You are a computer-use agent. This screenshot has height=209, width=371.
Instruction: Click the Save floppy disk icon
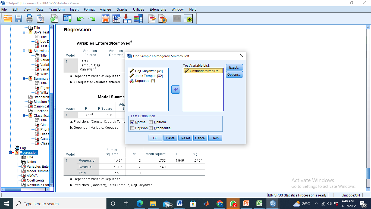19,19
